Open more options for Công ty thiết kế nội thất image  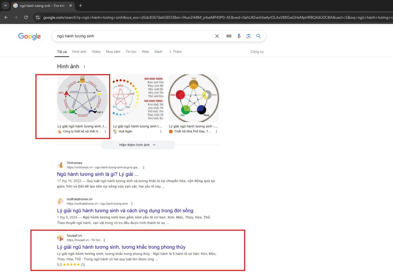click(105, 132)
